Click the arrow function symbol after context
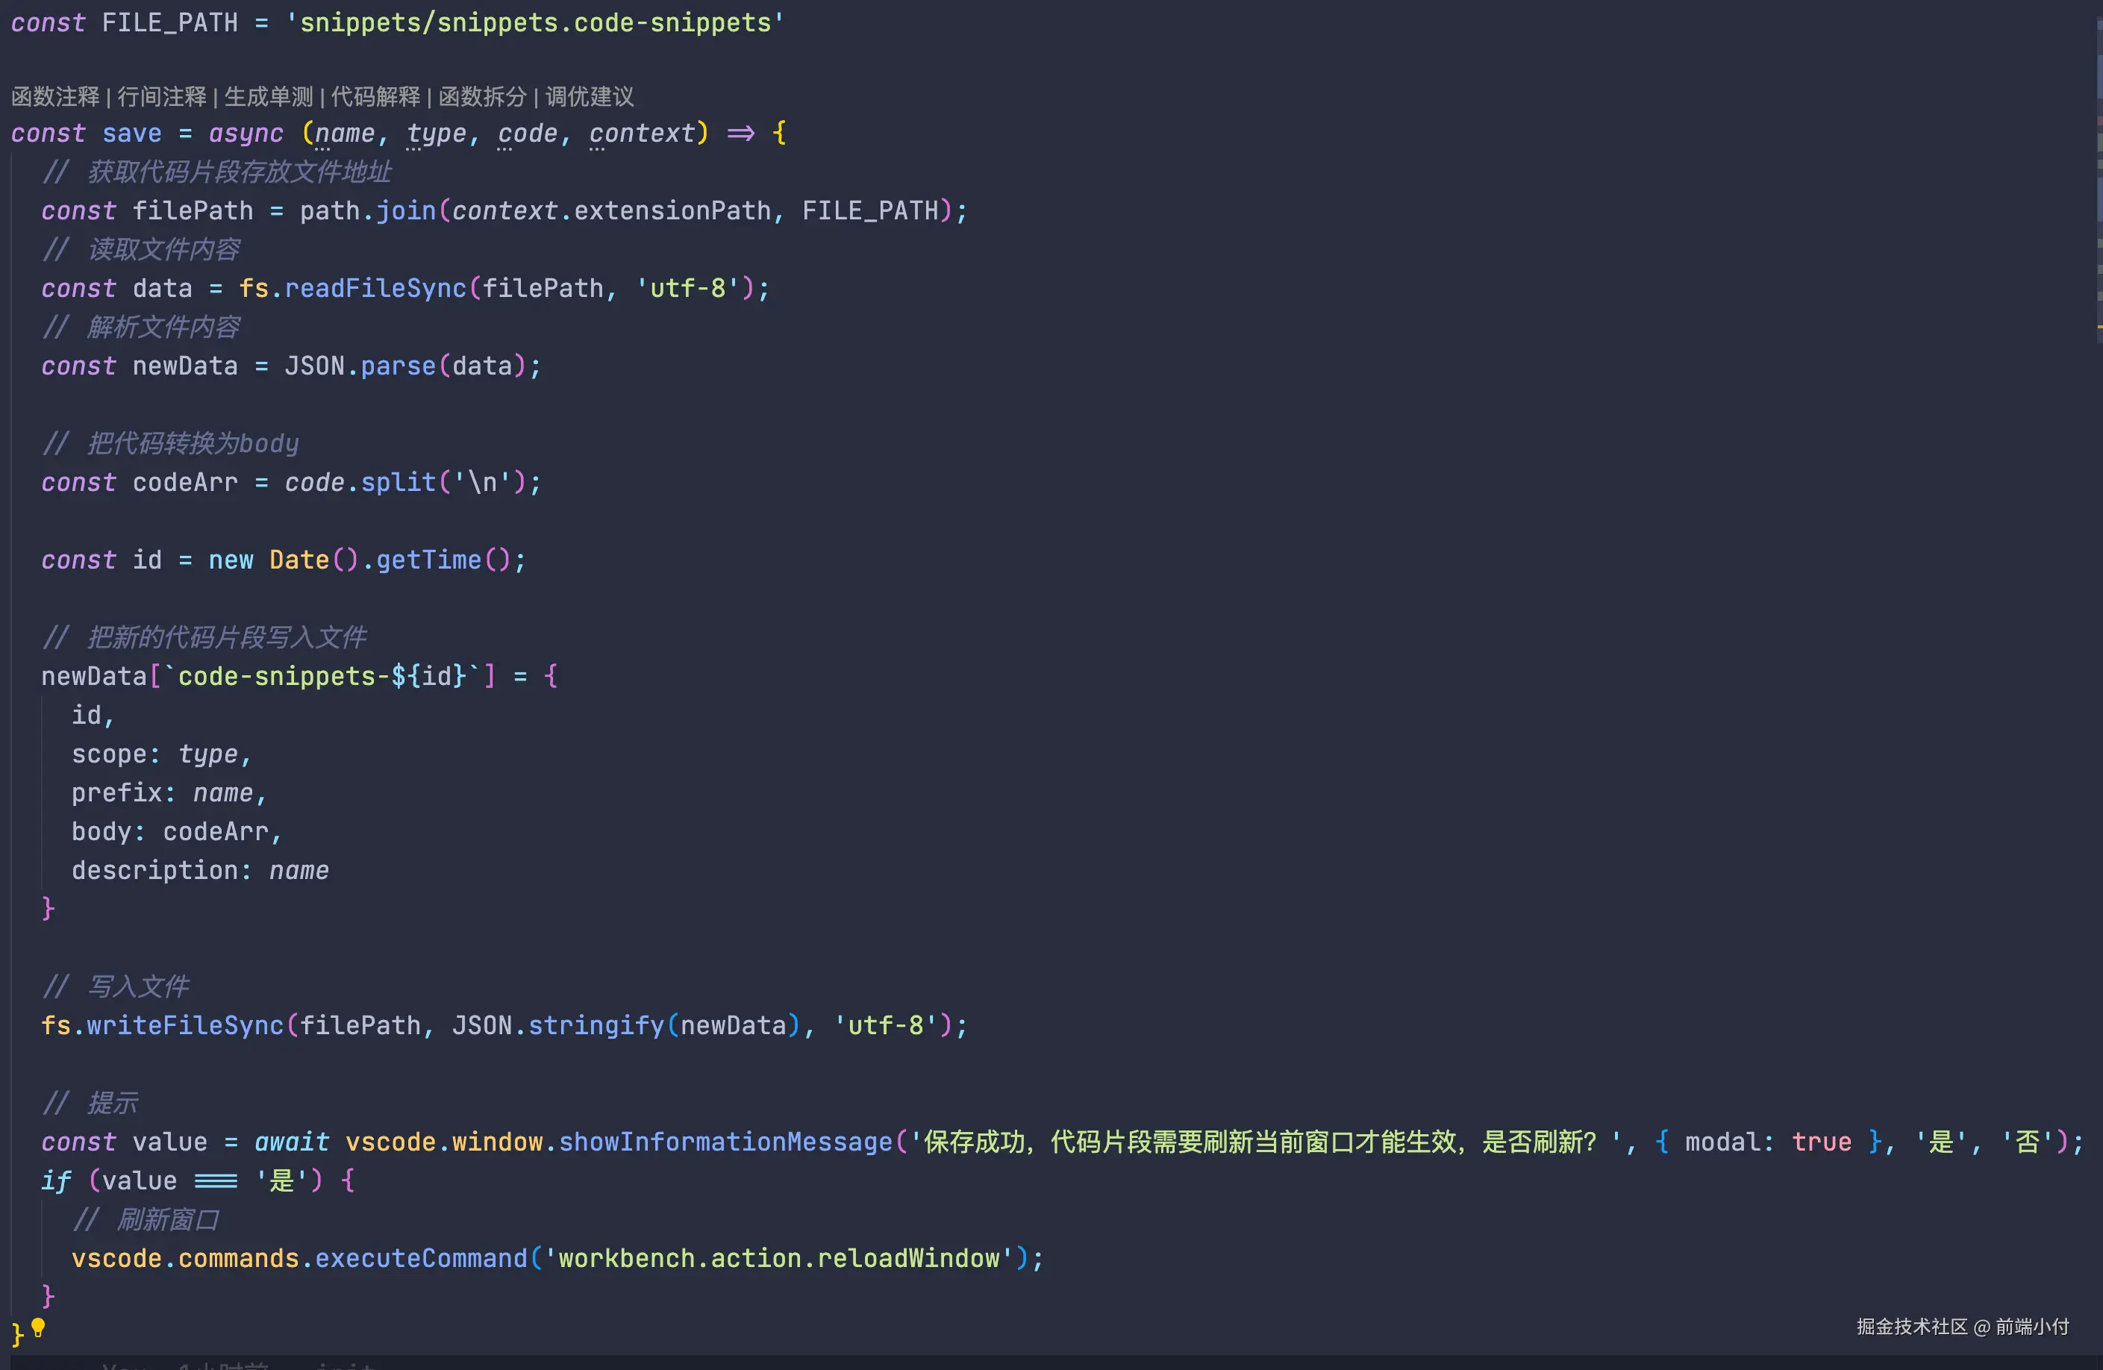The image size is (2103, 1370). (x=740, y=134)
